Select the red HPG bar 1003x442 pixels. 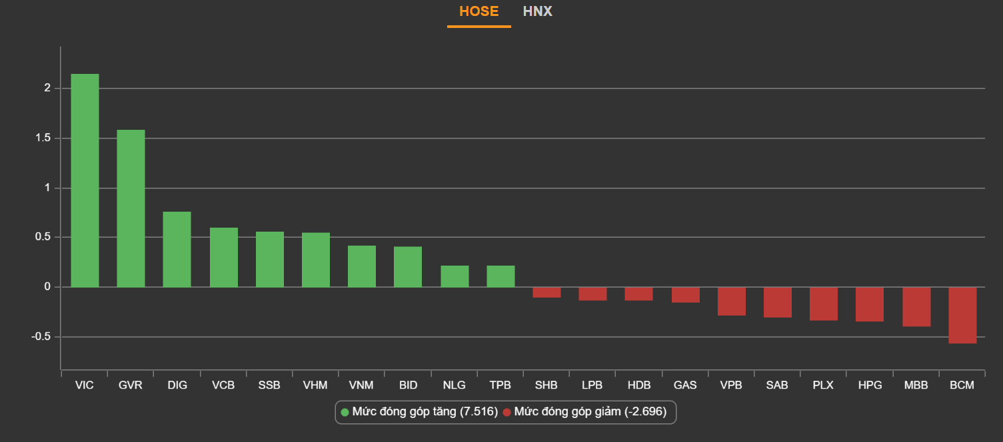(x=870, y=304)
